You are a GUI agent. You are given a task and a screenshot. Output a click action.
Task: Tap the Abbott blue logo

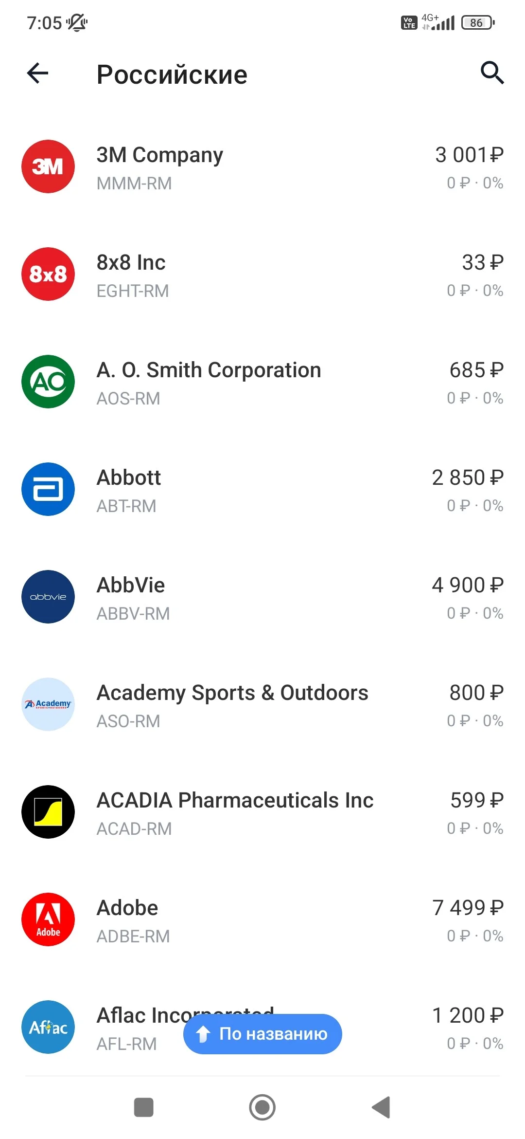click(48, 489)
